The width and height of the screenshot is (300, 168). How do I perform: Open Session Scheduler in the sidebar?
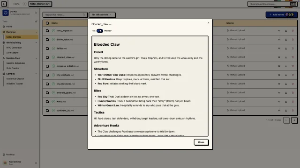[x=15, y=63]
